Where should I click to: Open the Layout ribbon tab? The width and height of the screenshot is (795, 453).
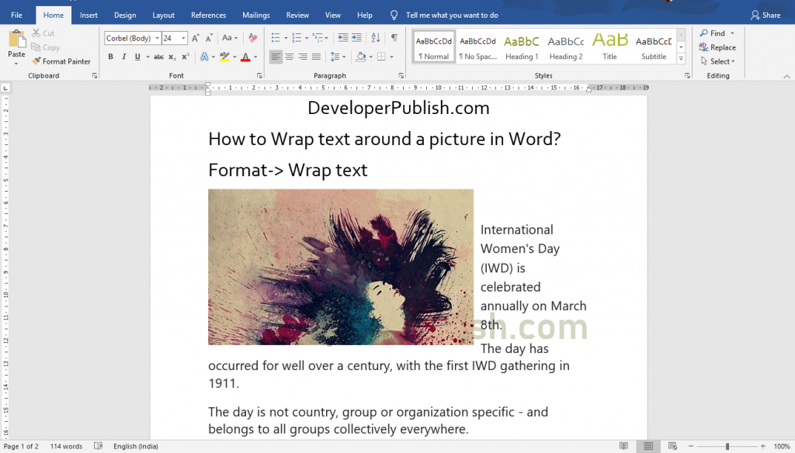[x=163, y=14]
